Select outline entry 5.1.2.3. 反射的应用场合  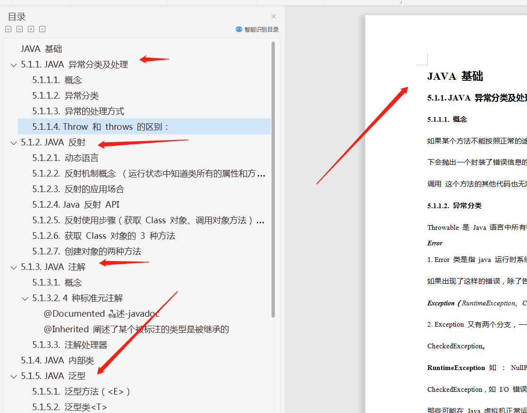click(x=78, y=189)
